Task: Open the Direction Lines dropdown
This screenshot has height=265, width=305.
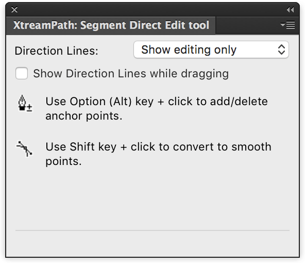Action: (211, 49)
